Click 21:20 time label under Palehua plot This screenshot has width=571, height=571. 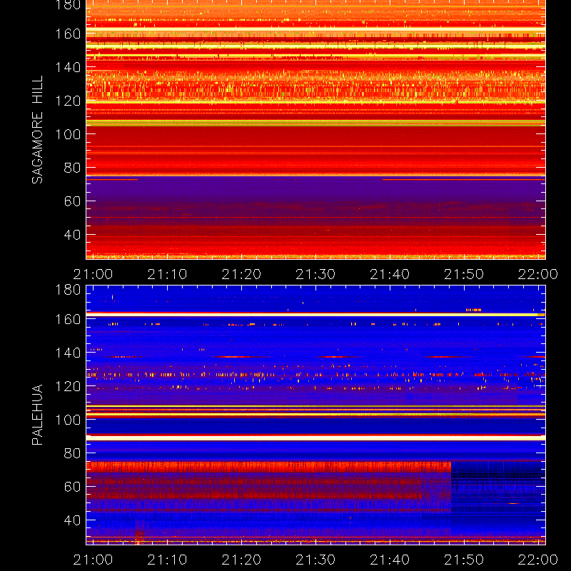tap(241, 560)
